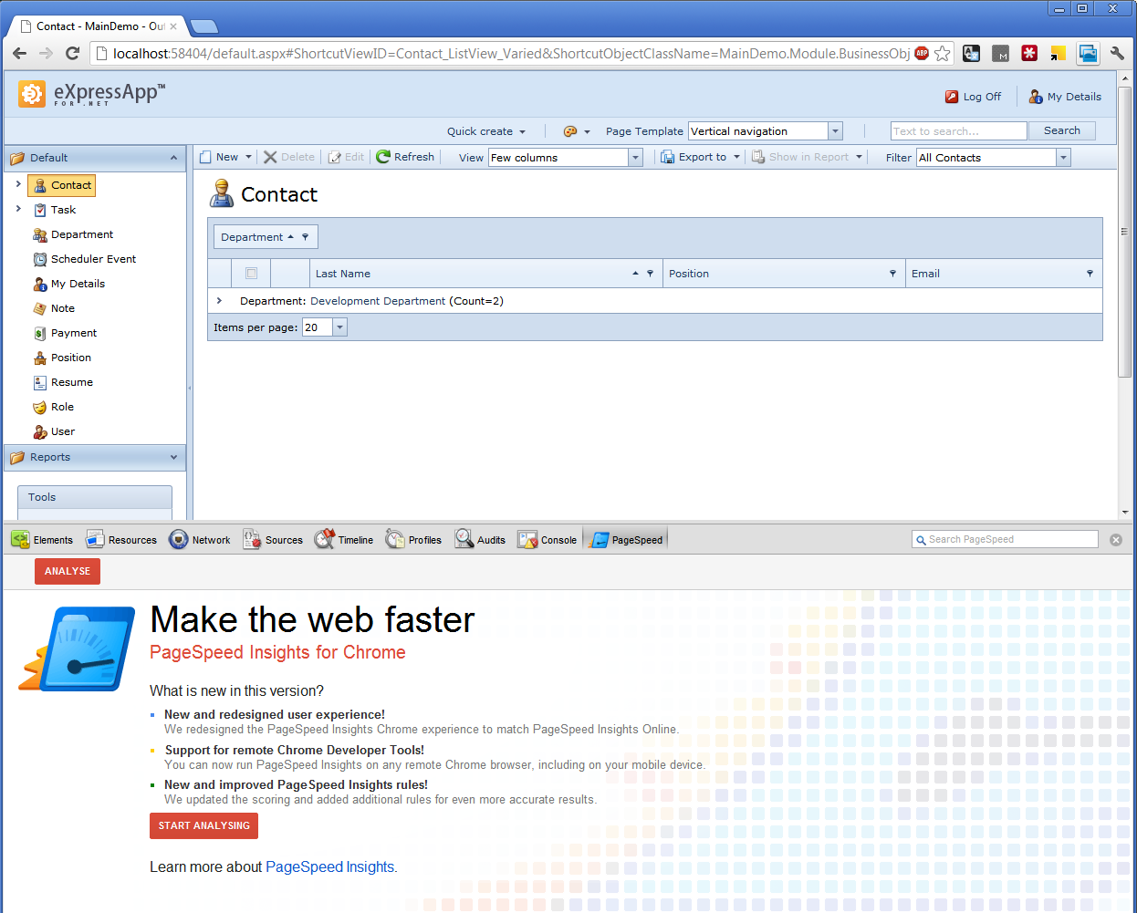Select the PageSpeed devtools tab
The image size is (1137, 913).
click(627, 540)
